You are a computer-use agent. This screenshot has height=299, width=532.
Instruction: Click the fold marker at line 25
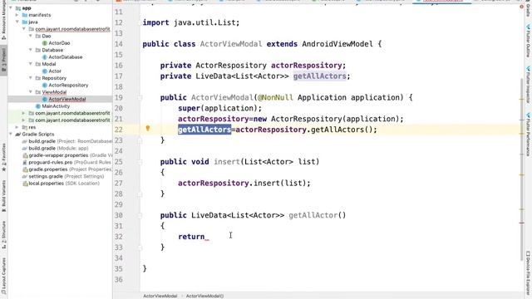[140, 162]
